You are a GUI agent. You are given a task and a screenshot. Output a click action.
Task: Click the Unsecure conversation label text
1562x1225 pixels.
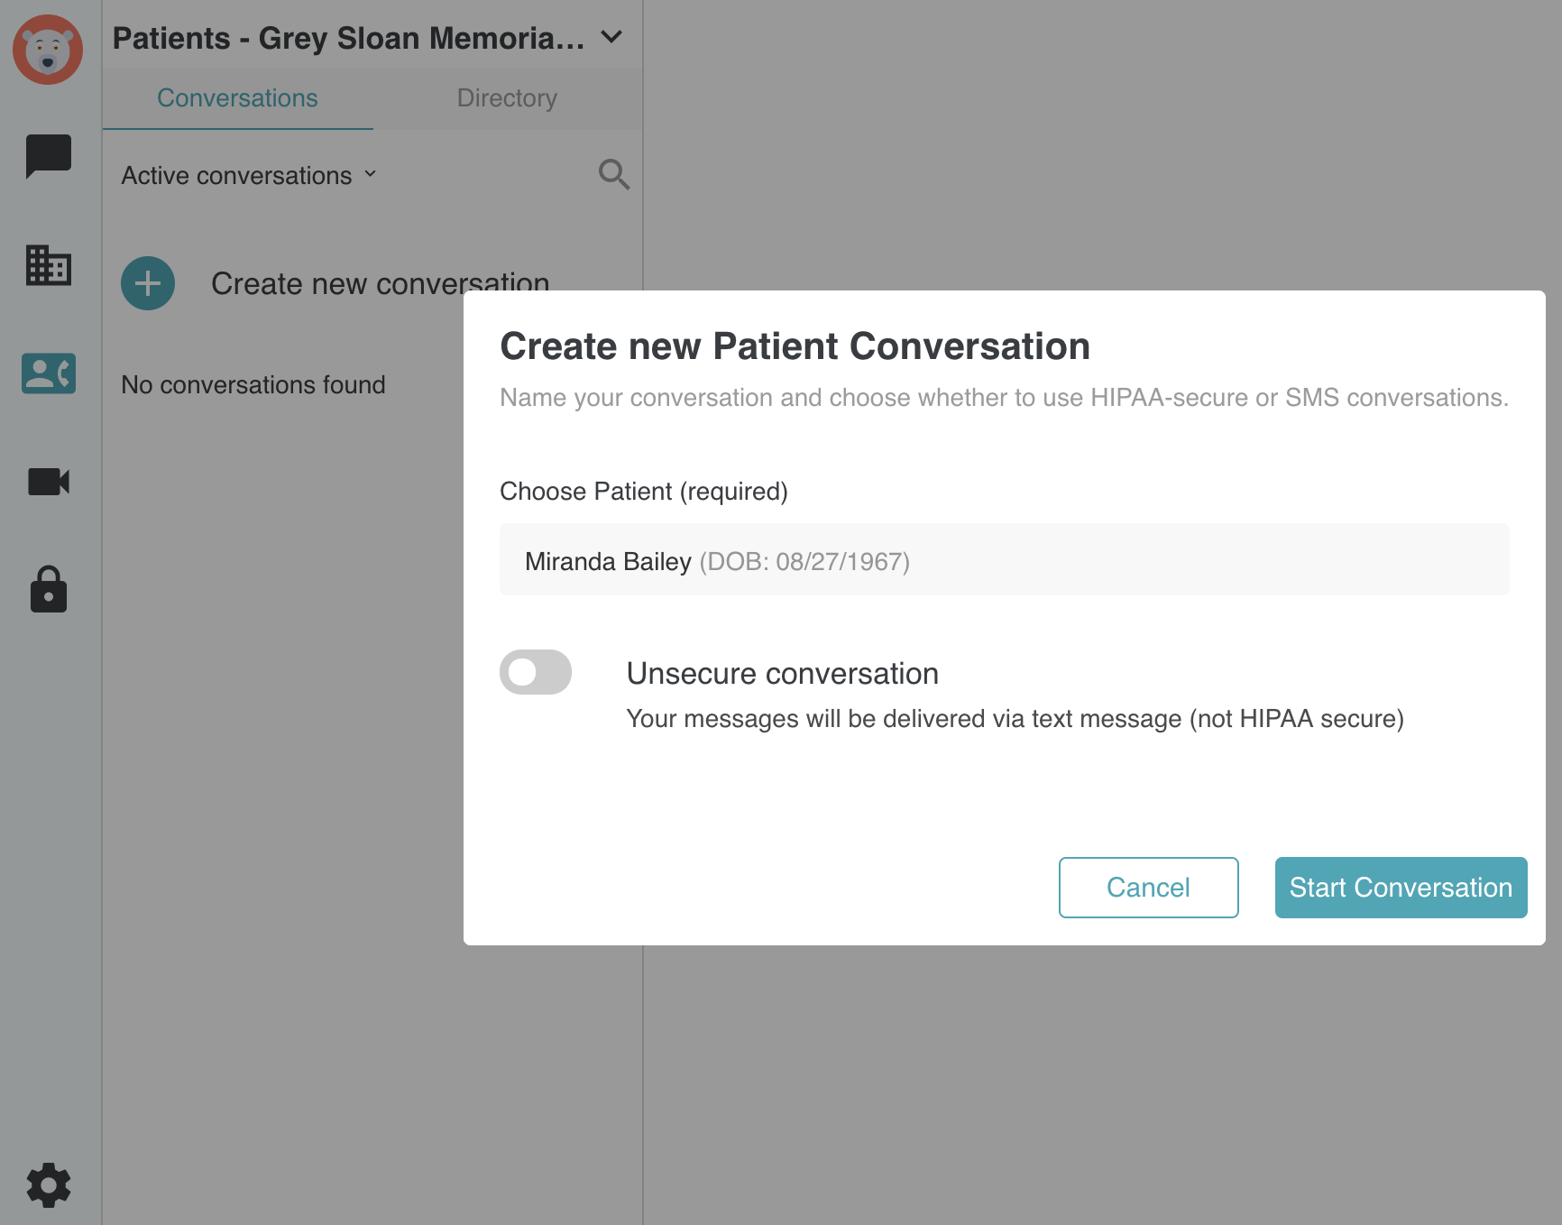[783, 674]
